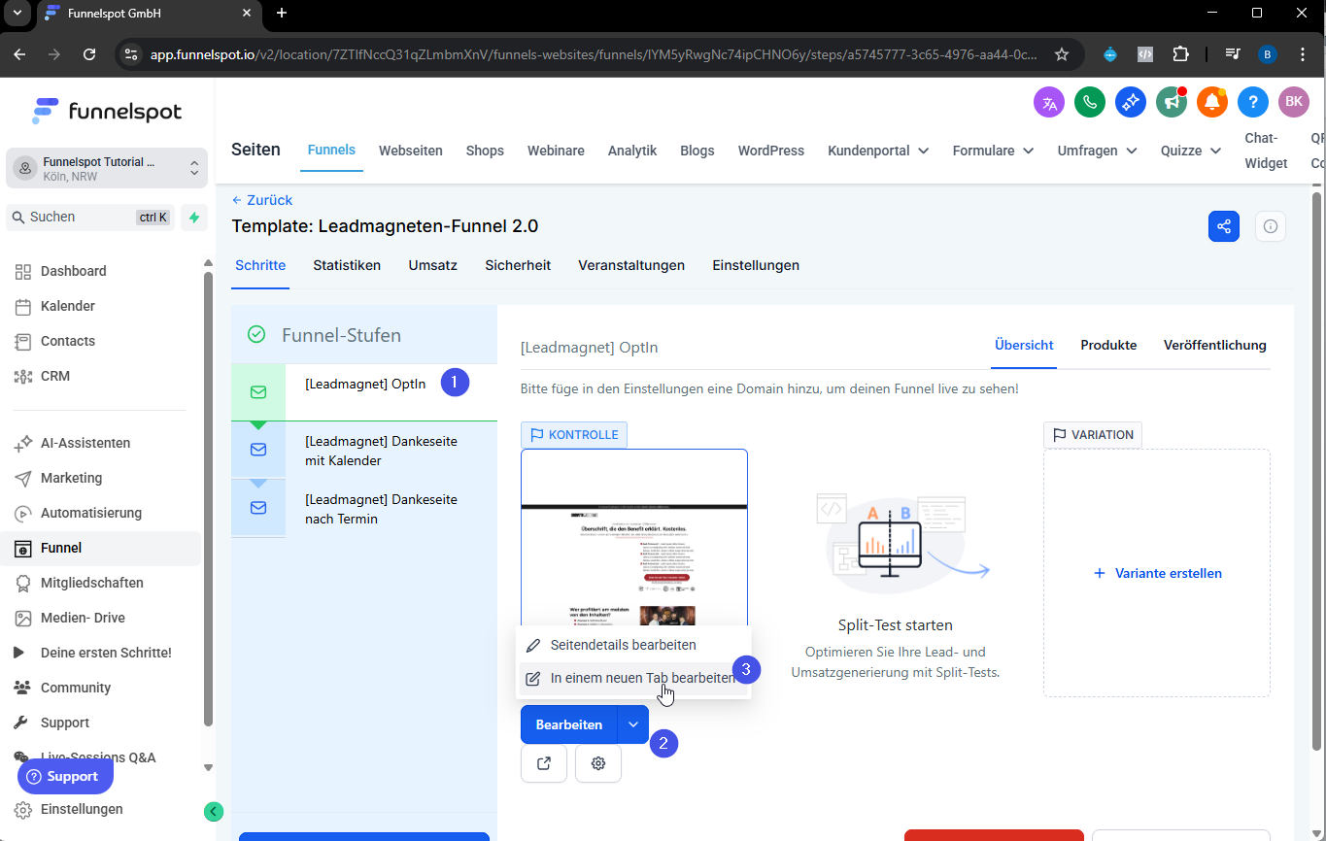Viewport: 1326px width, 841px height.
Task: Open page preview in external window icon
Action: click(x=544, y=763)
